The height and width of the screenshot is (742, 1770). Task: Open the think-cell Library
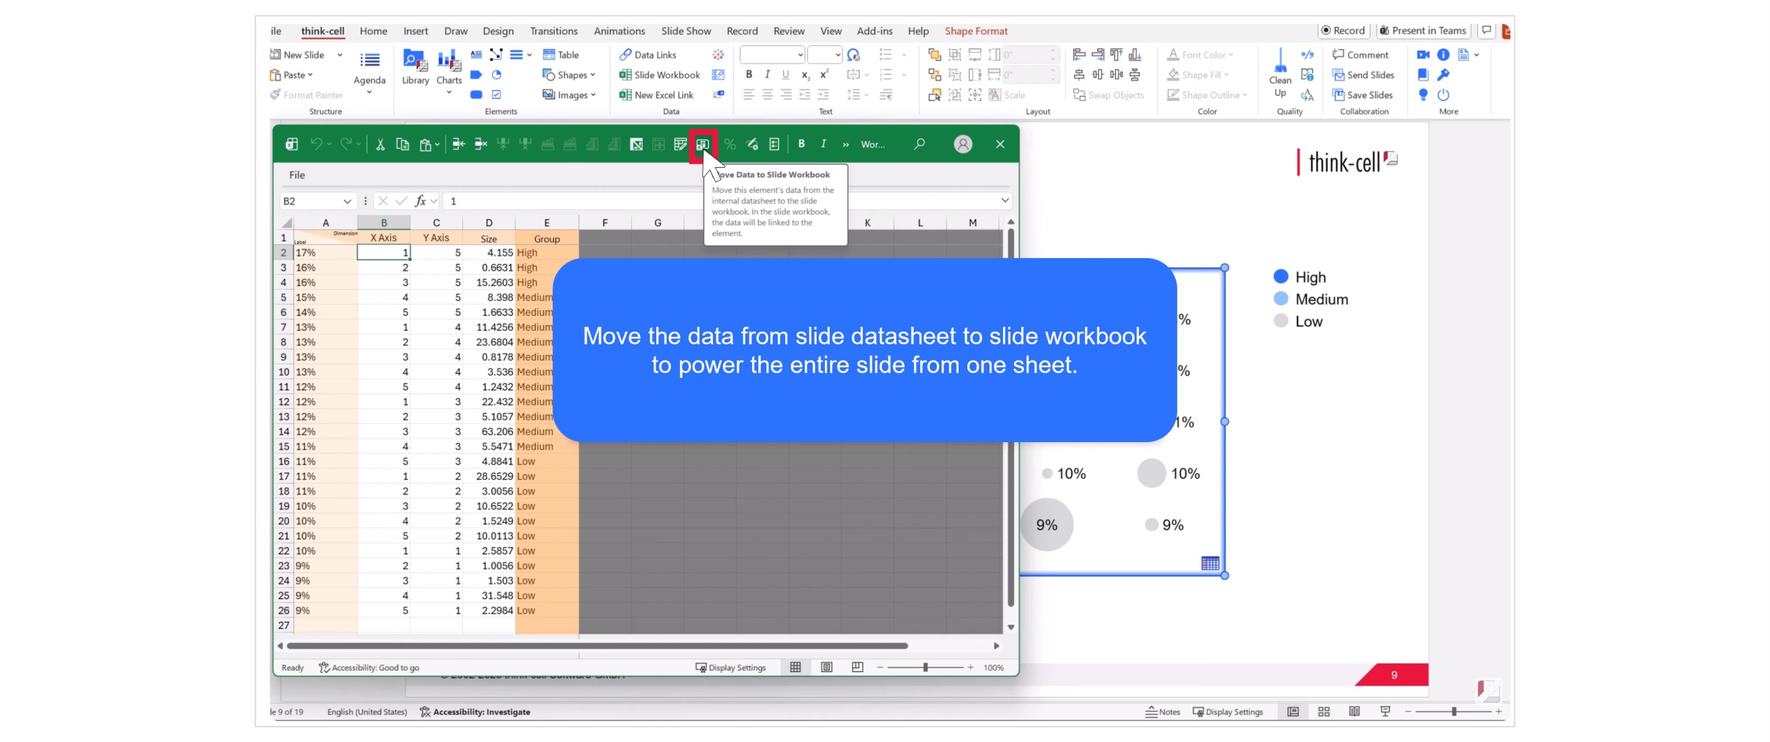[415, 67]
